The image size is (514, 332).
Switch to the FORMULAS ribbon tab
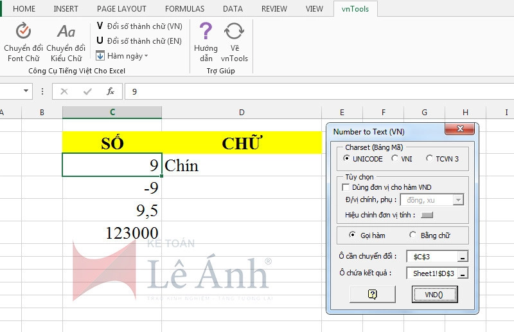point(184,9)
